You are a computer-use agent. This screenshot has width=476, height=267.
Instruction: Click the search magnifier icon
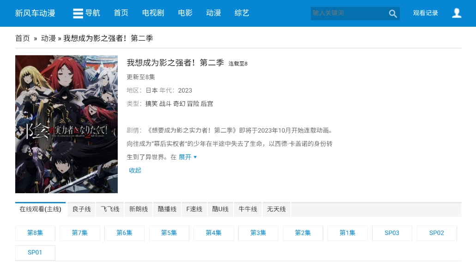(x=393, y=13)
